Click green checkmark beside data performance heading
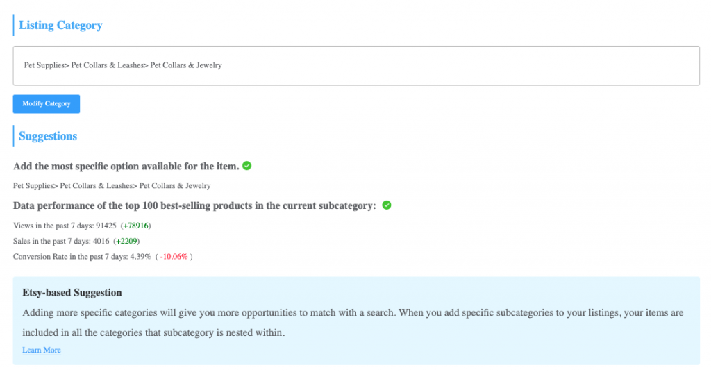This screenshot has width=711, height=372. (x=386, y=205)
